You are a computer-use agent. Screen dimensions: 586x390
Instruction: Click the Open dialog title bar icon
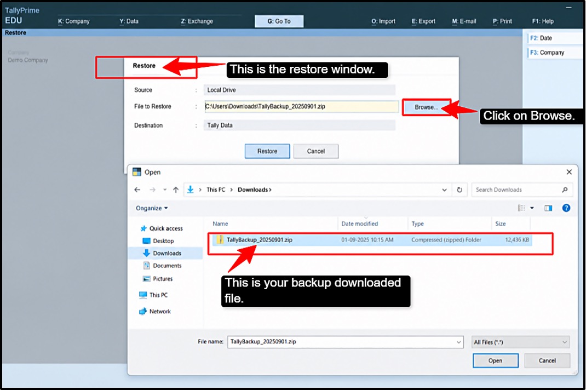tap(137, 172)
